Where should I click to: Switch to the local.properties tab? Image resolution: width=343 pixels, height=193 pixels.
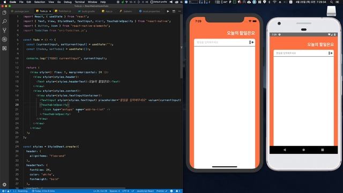150,11
